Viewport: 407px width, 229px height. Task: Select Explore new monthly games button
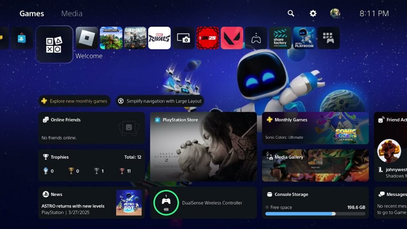pyautogui.click(x=74, y=101)
